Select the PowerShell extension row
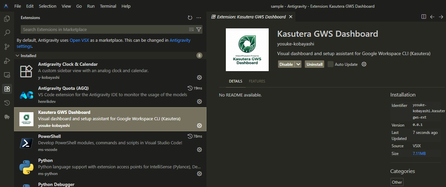The width and height of the screenshot is (446, 187). pyautogui.click(x=110, y=143)
